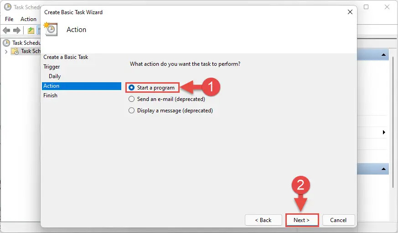
Task: Cancel the Create Basic Task Wizard
Action: point(338,220)
